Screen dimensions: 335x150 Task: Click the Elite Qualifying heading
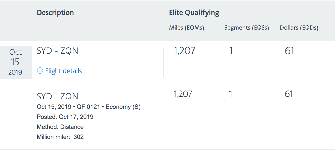pos(194,13)
